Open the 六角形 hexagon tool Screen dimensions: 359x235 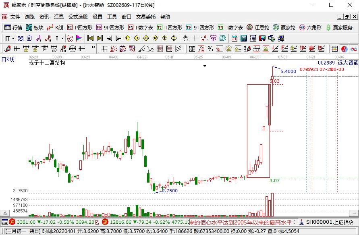tap(310, 27)
